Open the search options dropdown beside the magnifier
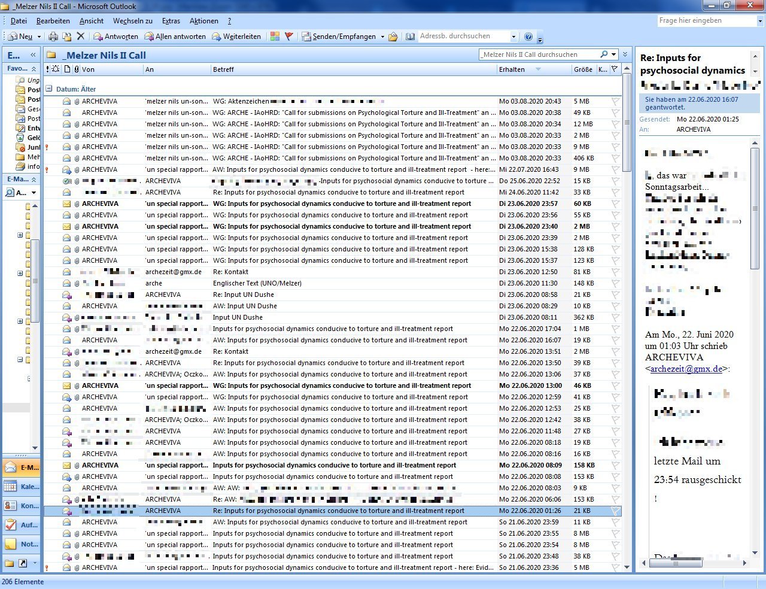This screenshot has width=766, height=589. pyautogui.click(x=613, y=54)
